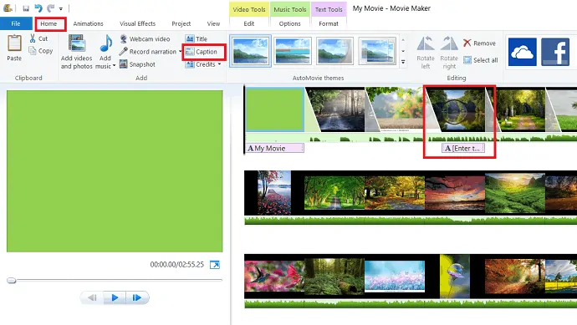
Task: Open the Record narration dropdown arrow
Action: pos(180,52)
